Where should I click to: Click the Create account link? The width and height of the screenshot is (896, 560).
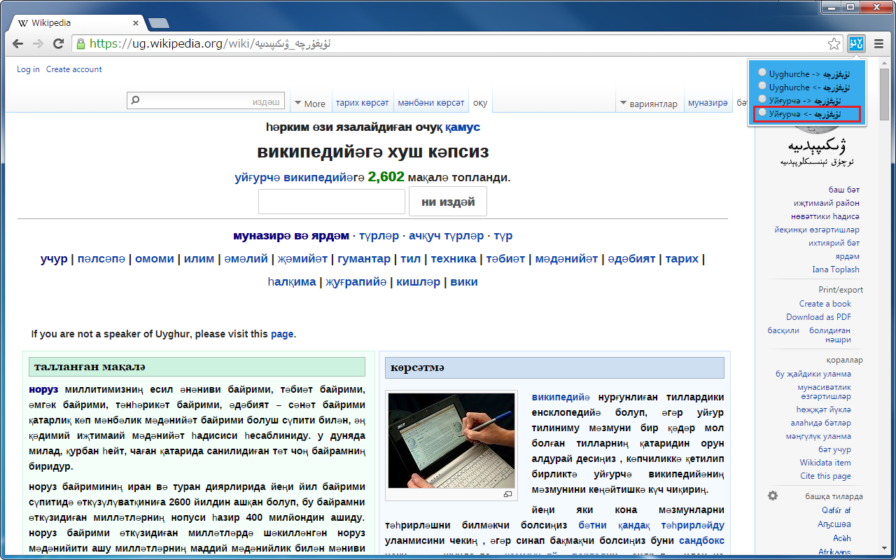coord(73,69)
